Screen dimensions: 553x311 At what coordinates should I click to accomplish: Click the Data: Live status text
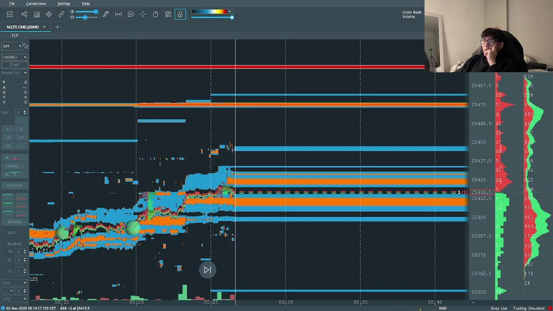click(499, 308)
